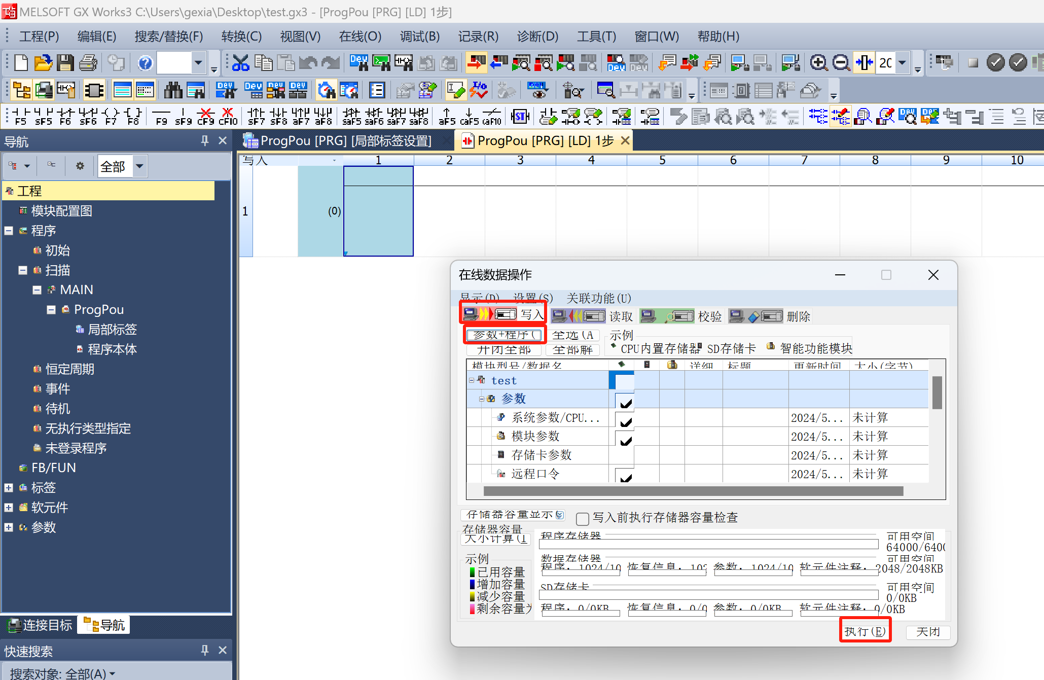1044x680 pixels.
Task: Open the 全部 filter dropdown in navigation
Action: [139, 166]
